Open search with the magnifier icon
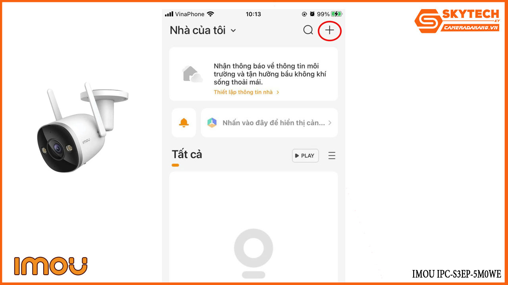 point(308,30)
